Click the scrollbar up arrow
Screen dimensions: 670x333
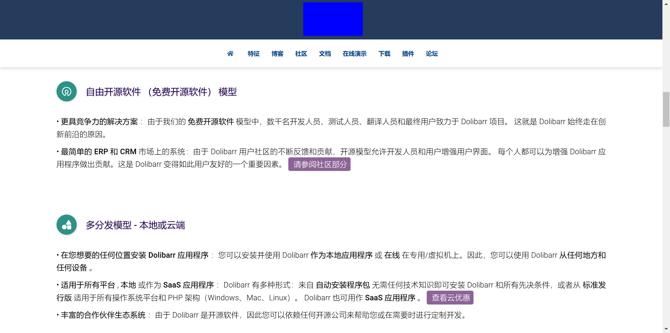pyautogui.click(x=666, y=4)
